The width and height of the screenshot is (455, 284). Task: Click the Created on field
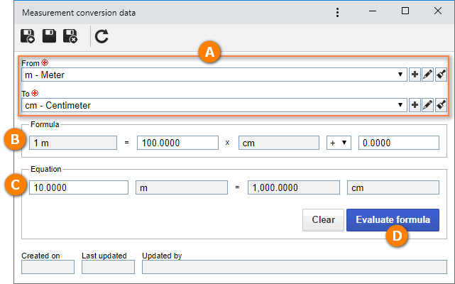[48, 267]
